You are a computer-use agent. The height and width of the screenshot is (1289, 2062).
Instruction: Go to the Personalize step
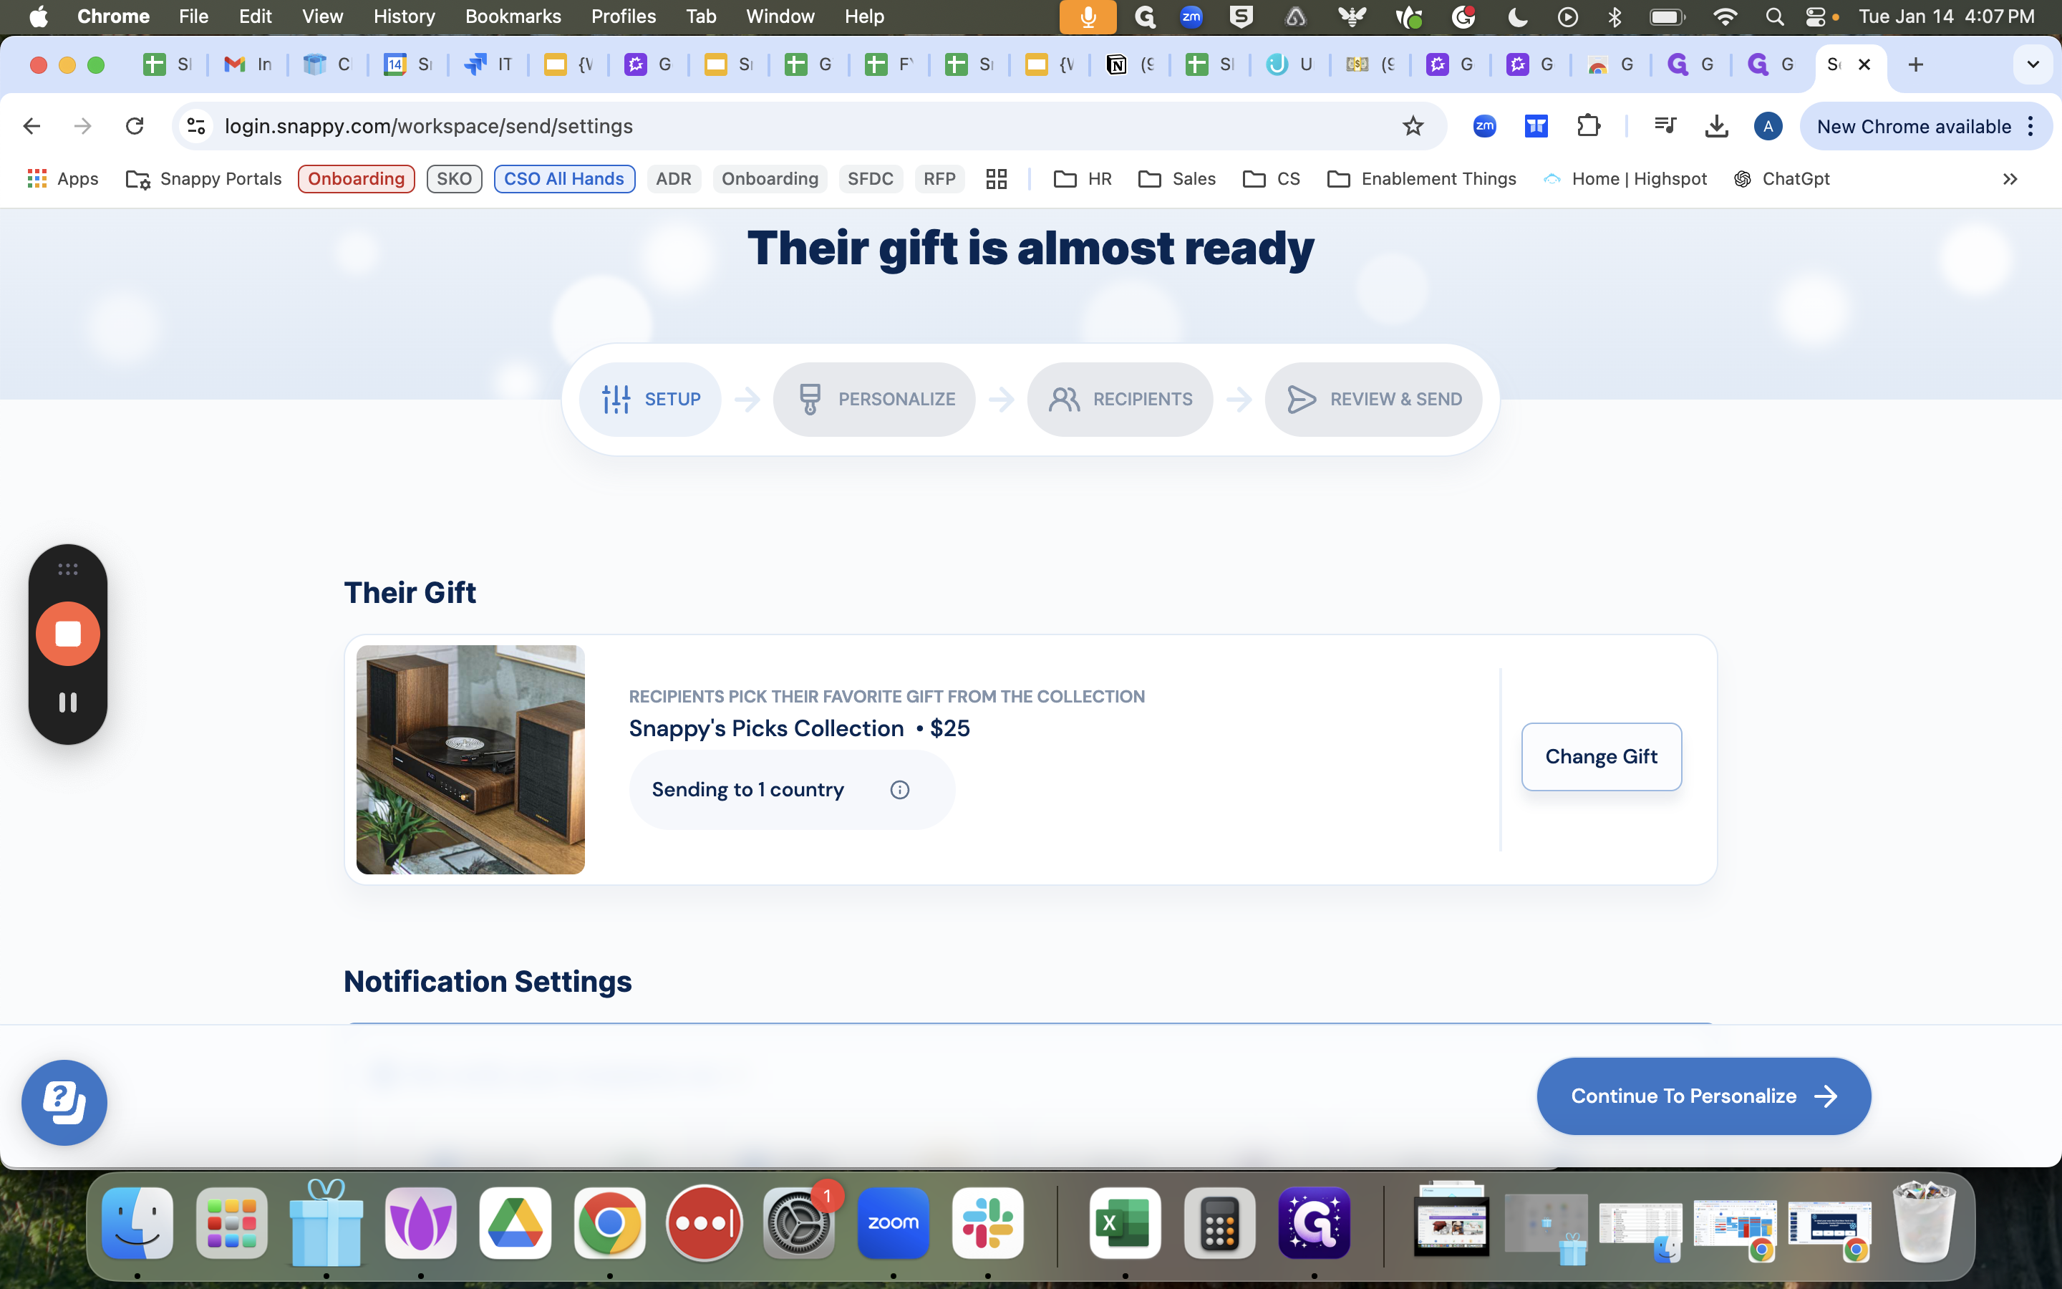[x=874, y=399]
